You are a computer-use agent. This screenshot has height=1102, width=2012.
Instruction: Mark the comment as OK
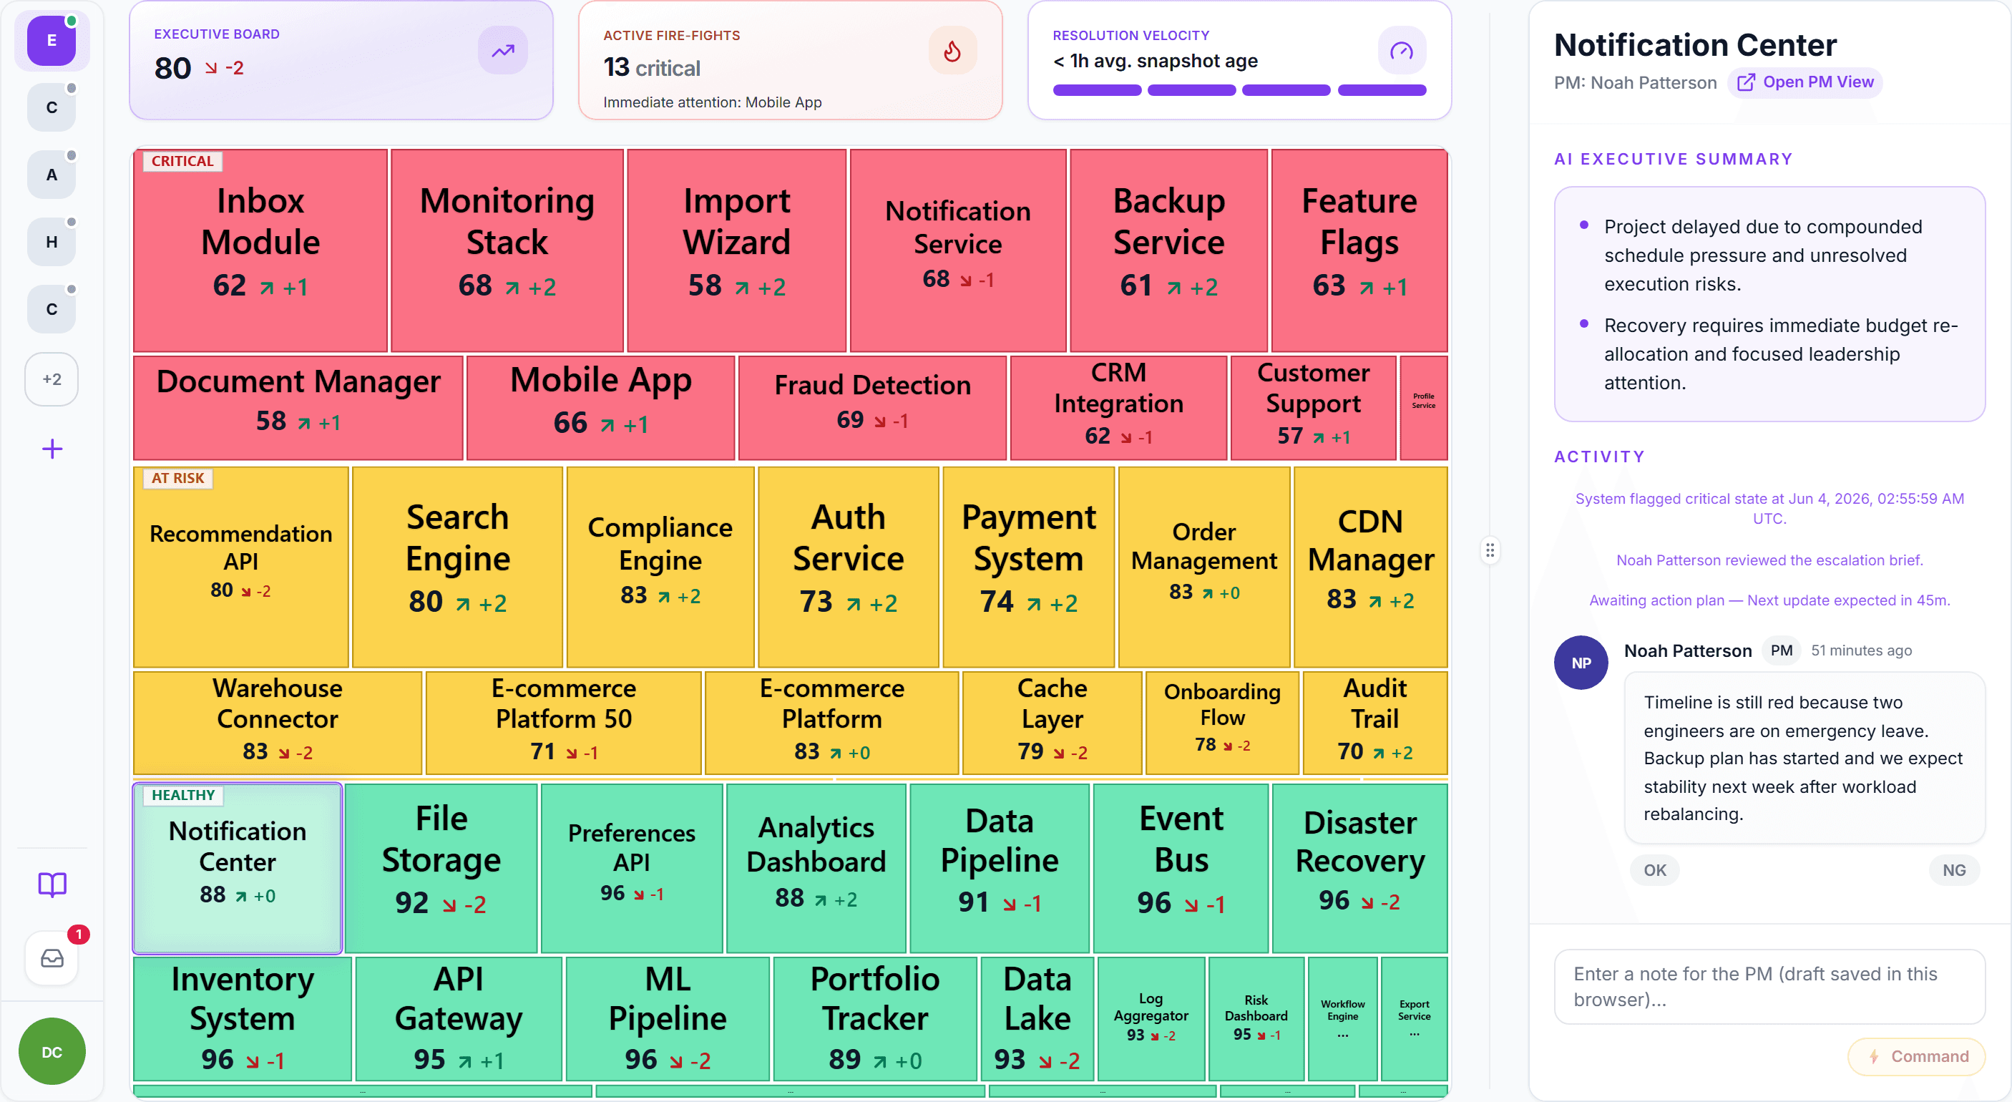(1654, 870)
